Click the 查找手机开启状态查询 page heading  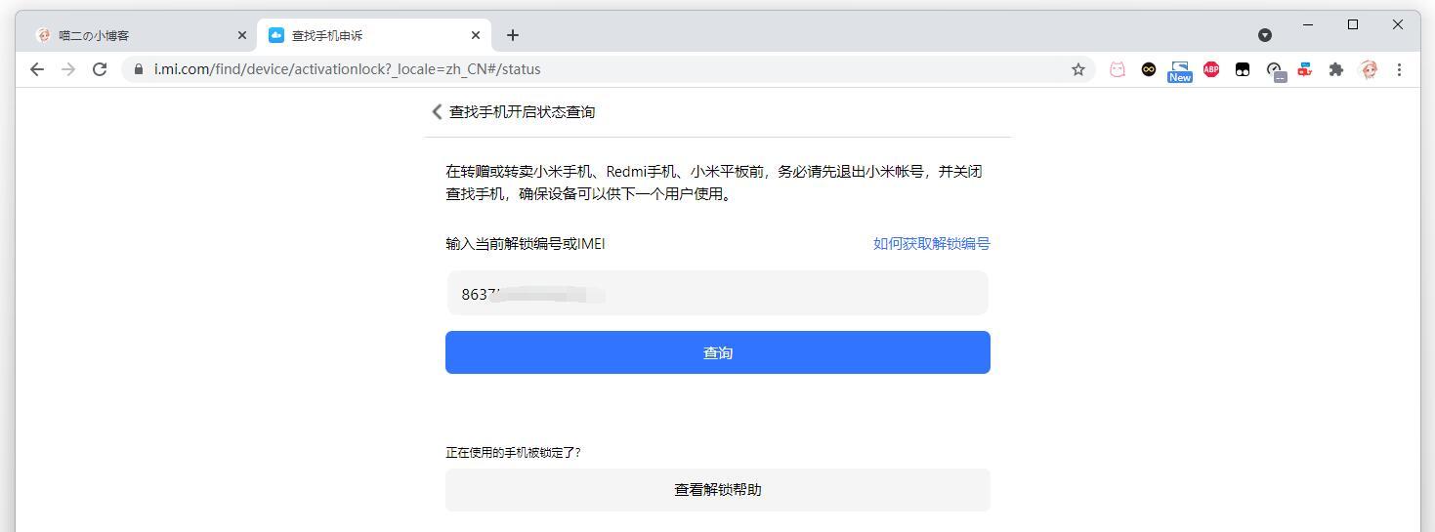point(522,112)
